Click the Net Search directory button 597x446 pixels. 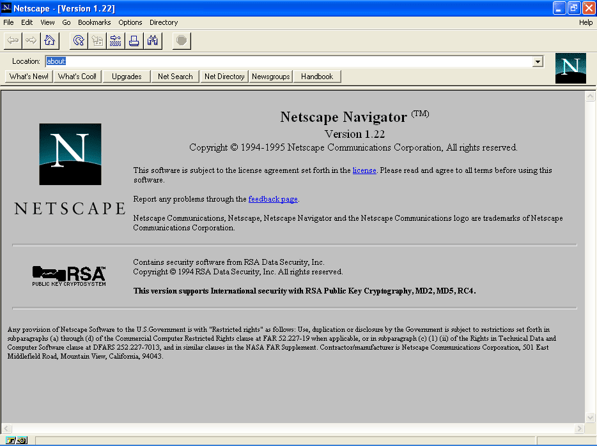(174, 76)
